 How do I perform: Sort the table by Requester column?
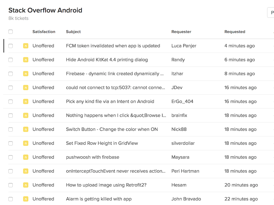pyautogui.click(x=181, y=32)
